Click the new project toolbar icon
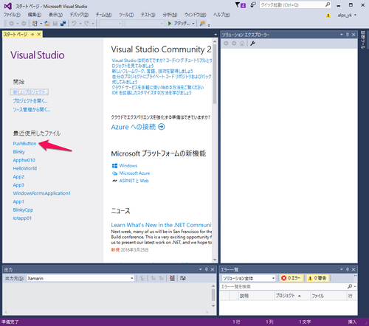Screen dimensions: 369x326 pos(35,24)
